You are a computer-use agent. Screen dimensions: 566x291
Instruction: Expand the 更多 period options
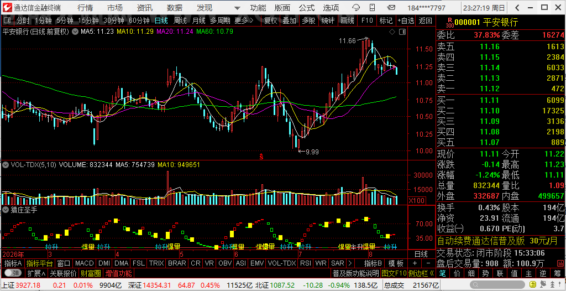244,20
